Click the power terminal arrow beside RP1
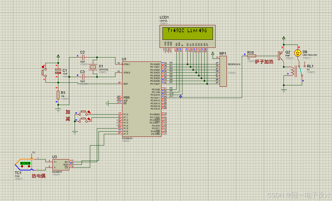332x201 pixels. (213, 53)
